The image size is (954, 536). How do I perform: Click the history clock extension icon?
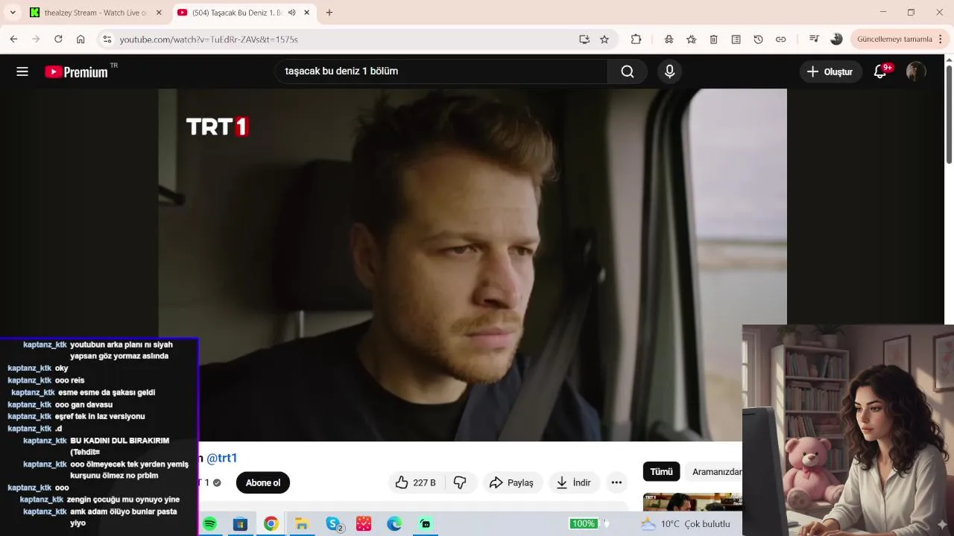point(758,39)
